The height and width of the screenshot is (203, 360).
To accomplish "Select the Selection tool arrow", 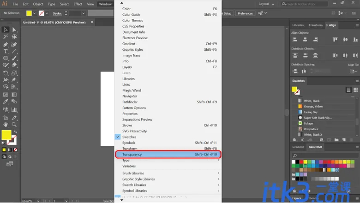I will [6, 30].
